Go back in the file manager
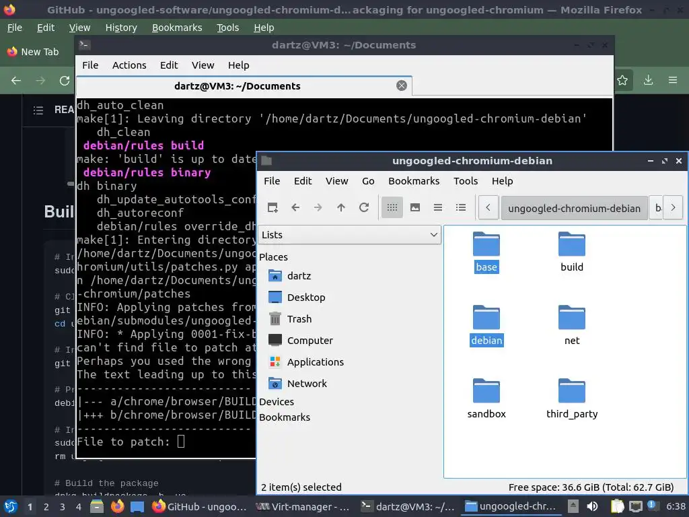Viewport: 689px width, 517px height. pos(295,207)
